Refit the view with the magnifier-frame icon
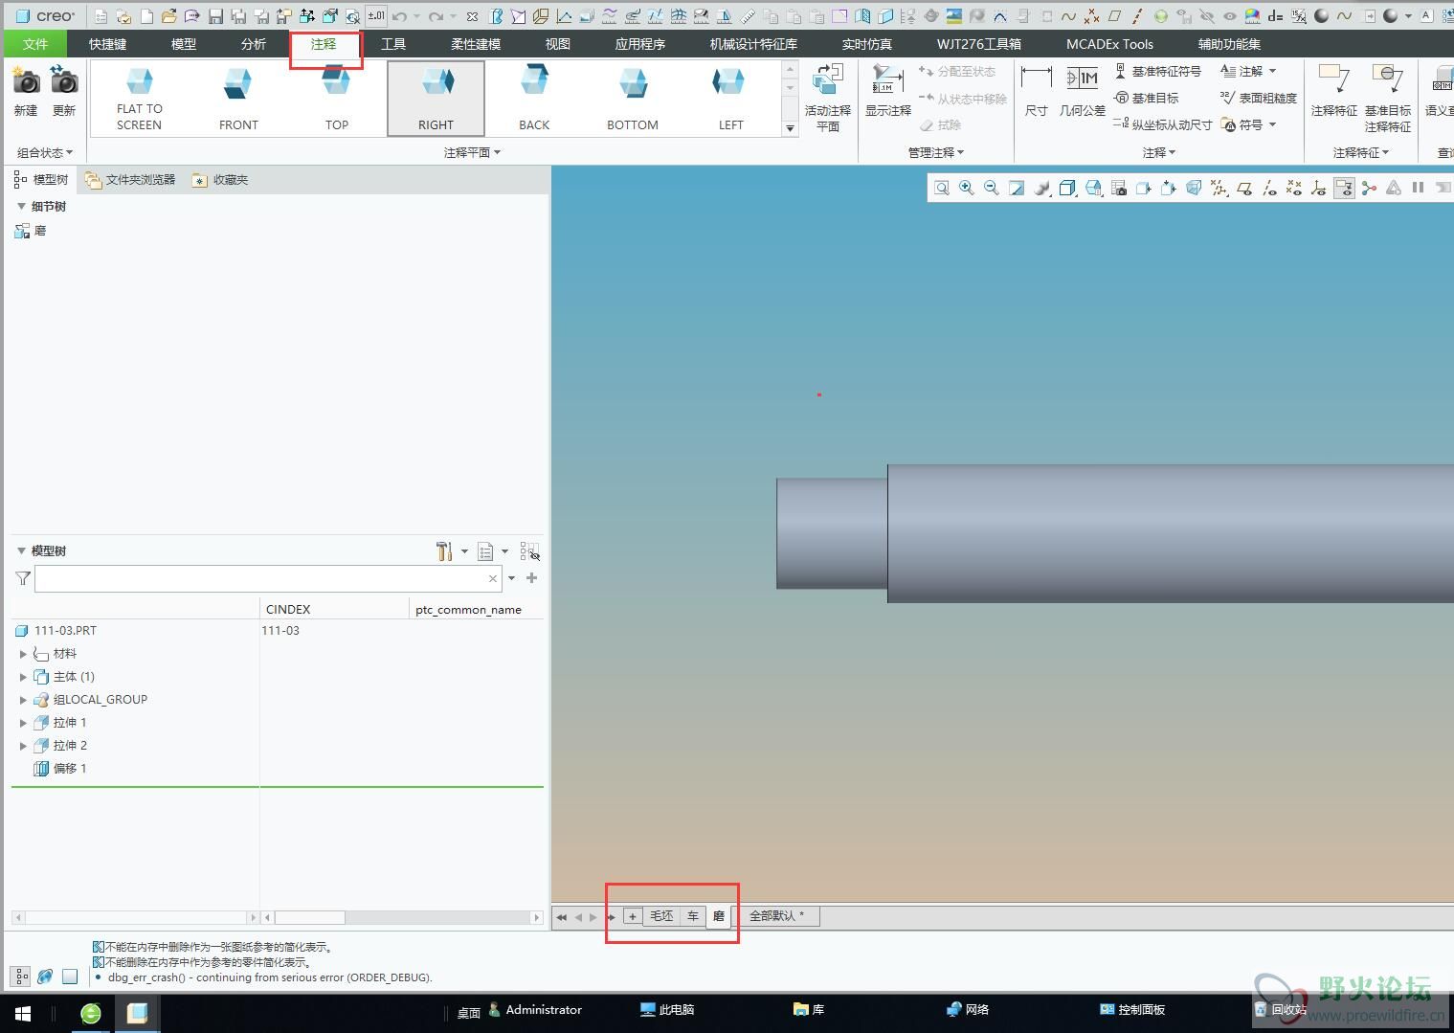Image resolution: width=1454 pixels, height=1033 pixels. tap(942, 188)
